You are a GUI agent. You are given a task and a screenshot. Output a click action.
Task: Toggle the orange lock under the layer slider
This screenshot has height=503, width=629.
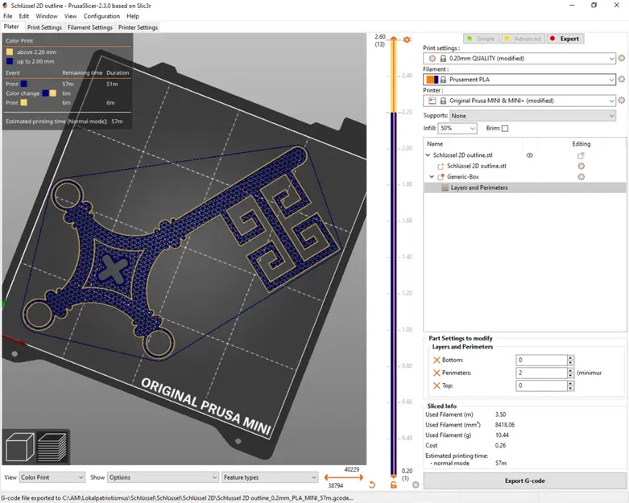[x=394, y=484]
